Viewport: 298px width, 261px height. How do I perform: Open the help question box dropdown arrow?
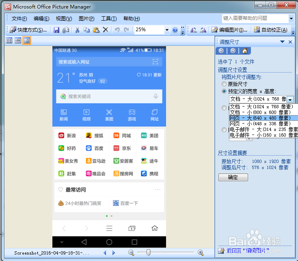(291, 19)
